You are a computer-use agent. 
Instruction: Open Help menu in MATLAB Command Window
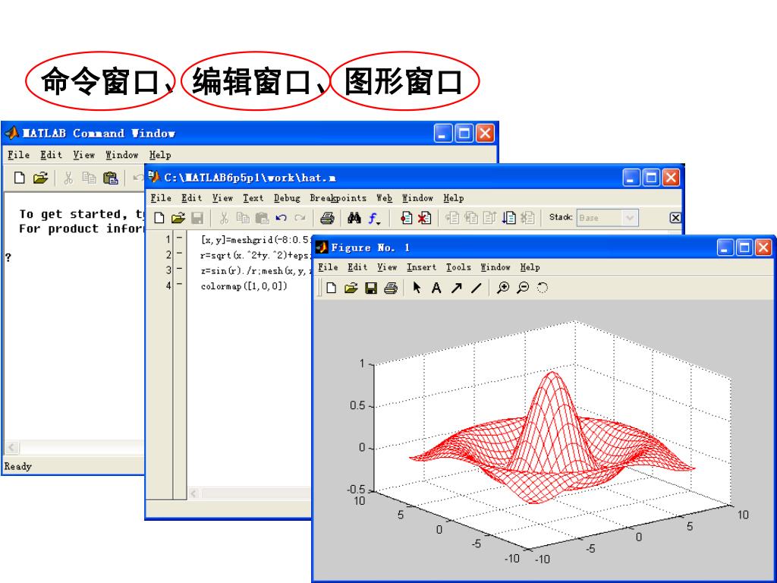[x=160, y=155]
